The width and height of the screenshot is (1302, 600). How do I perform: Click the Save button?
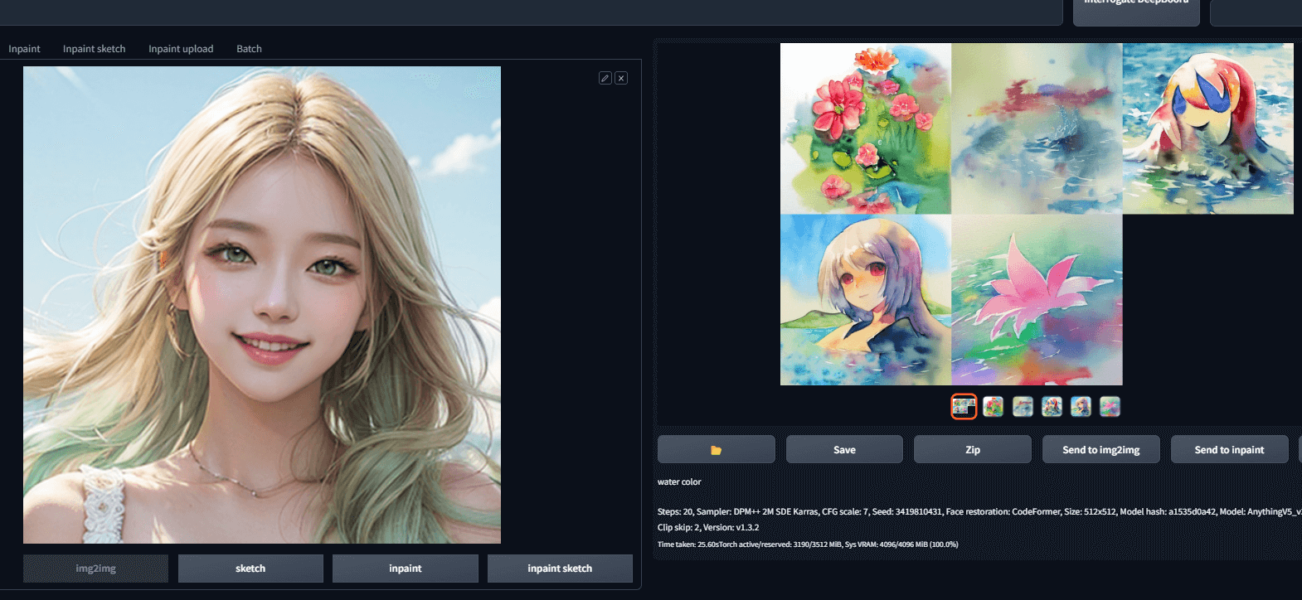pos(844,450)
